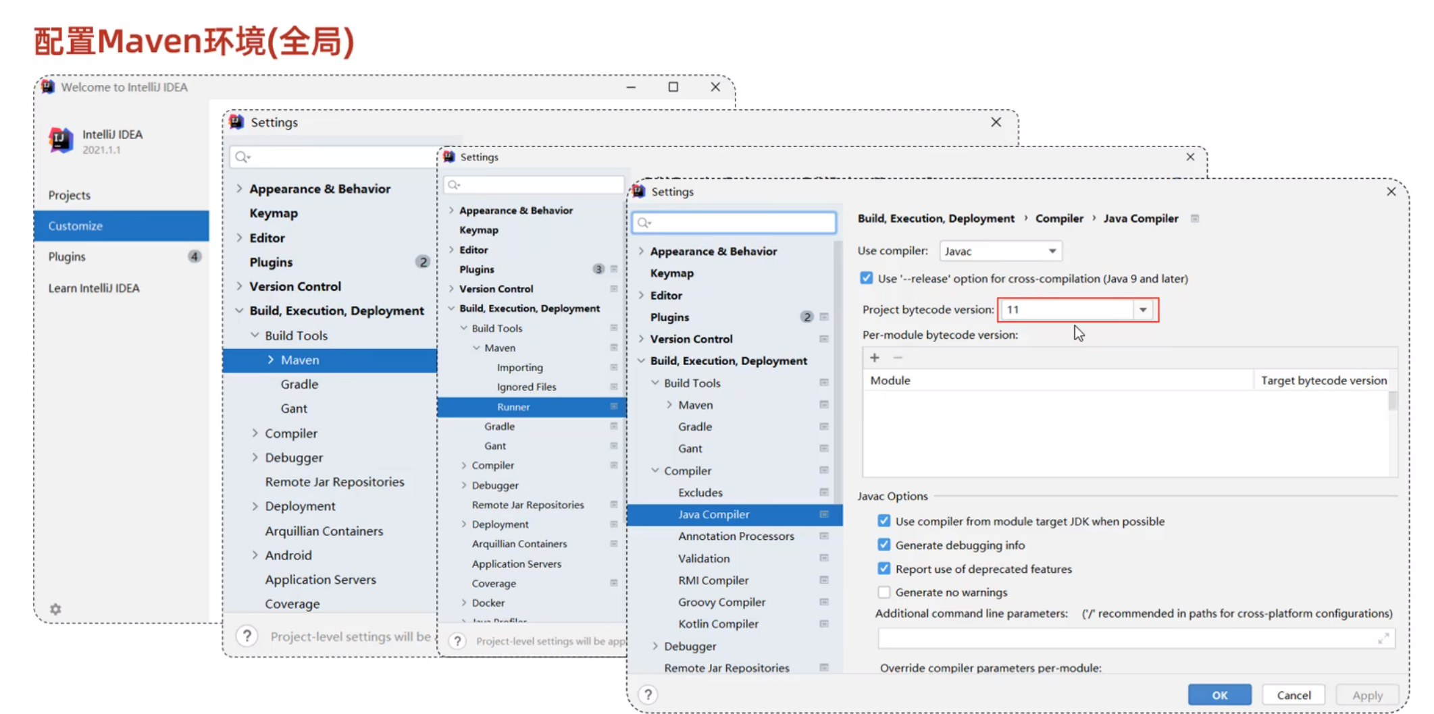
Task: Uncheck Use '--release' option for cross-compilation
Action: pyautogui.click(x=866, y=278)
